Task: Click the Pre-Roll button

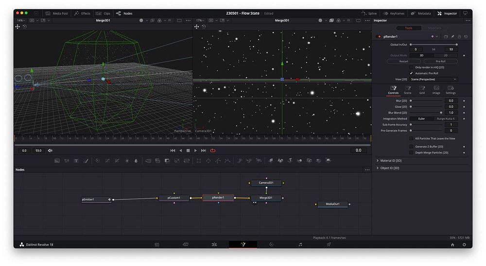Action: click(440, 61)
